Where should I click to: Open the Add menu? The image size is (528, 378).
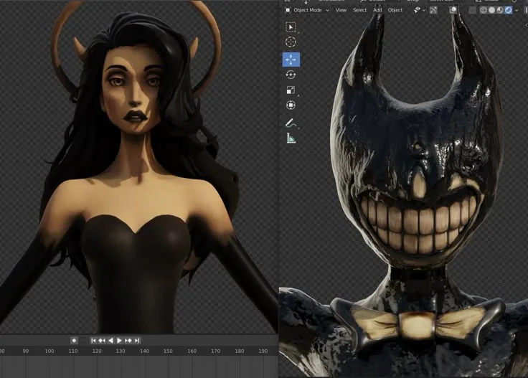(x=377, y=10)
